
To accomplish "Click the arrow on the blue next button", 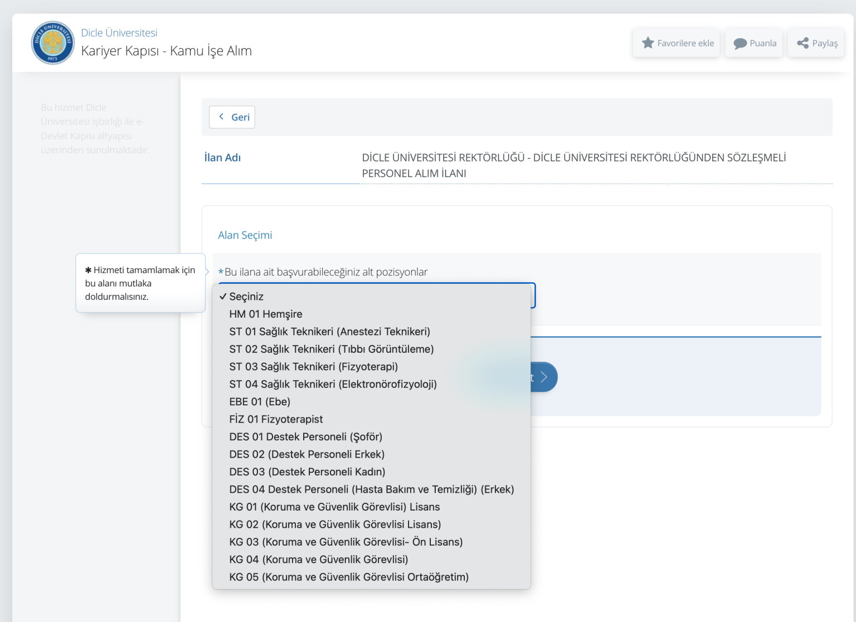I will tap(544, 377).
